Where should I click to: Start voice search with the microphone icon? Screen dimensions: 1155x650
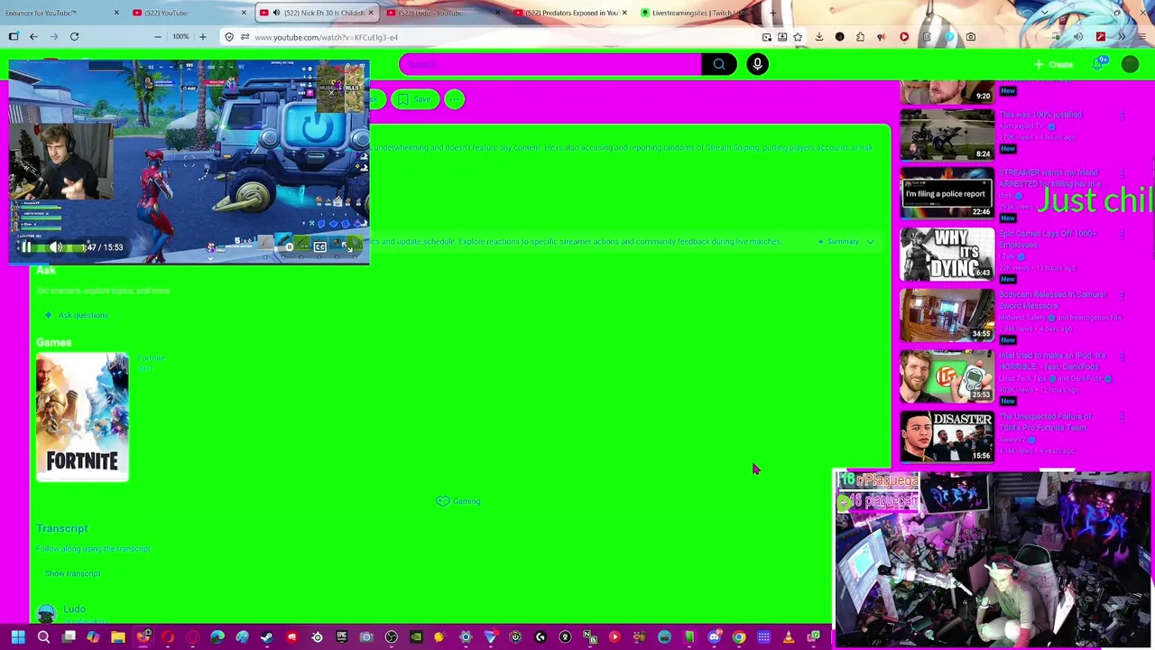click(758, 64)
